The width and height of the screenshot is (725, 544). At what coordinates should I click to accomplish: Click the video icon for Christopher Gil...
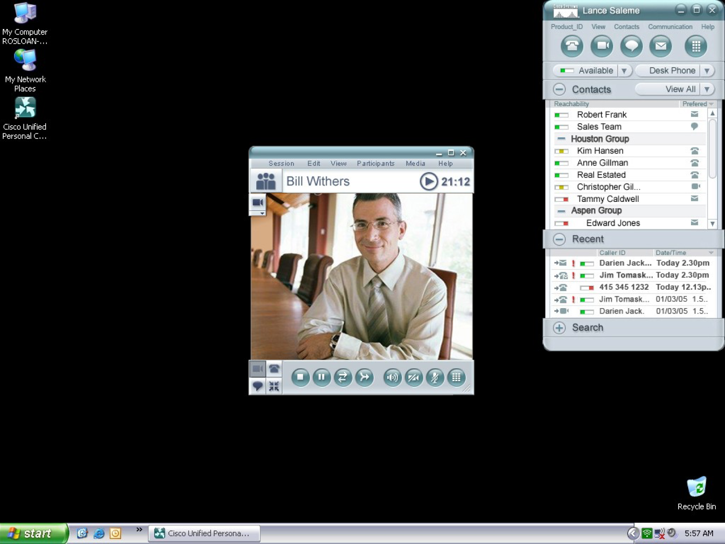(696, 186)
